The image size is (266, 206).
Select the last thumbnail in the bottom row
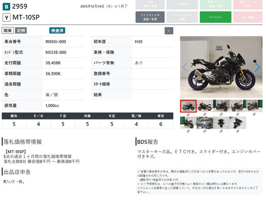pos(238,123)
